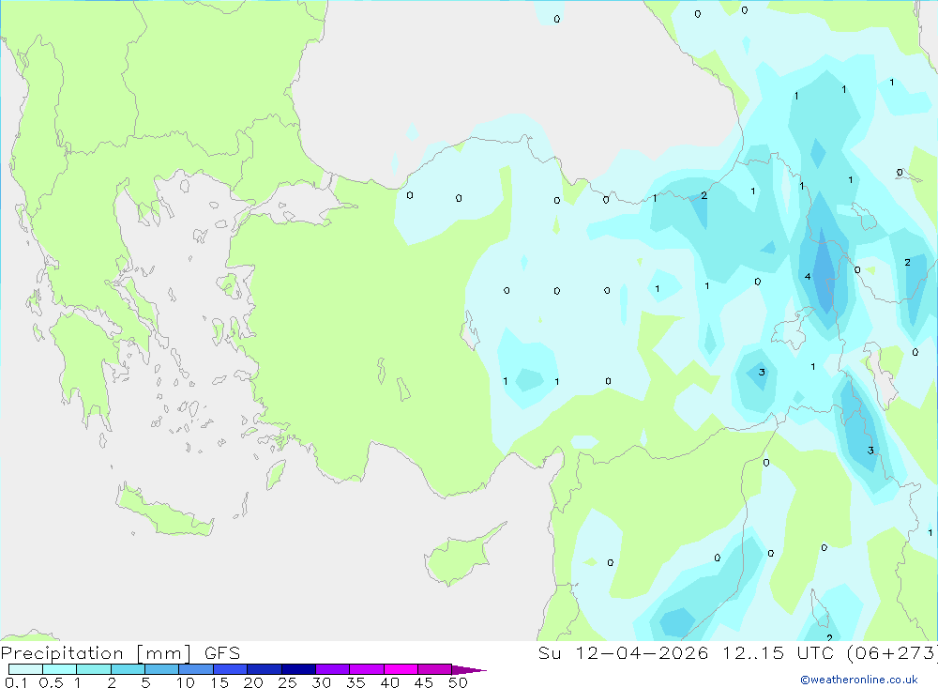Click the '15' legend scale label
The image size is (938, 688).
coord(219,682)
